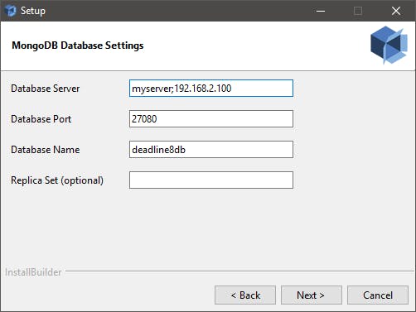Click the blue cube Deadline logo
Viewport: 416px width, 312px height.
[389, 45]
